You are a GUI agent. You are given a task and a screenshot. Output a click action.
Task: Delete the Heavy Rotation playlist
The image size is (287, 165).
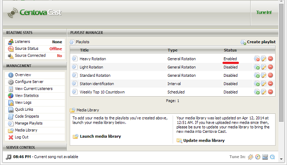pyautogui.click(x=270, y=59)
